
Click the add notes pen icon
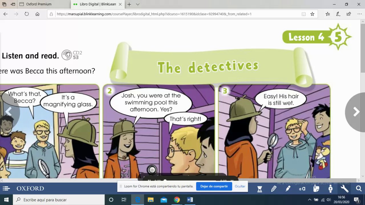click(x=338, y=14)
